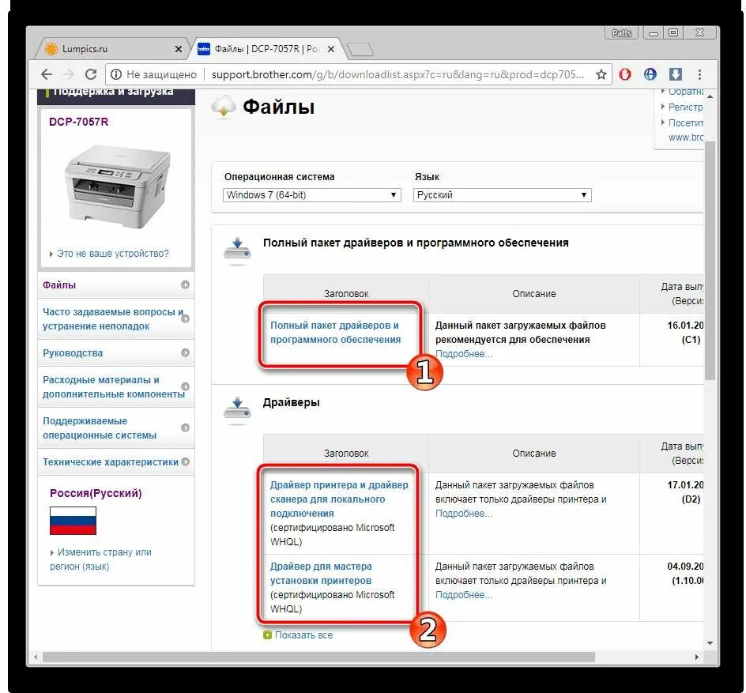
Task: Click the horizontal scrollbar thumb
Action: (x=318, y=657)
